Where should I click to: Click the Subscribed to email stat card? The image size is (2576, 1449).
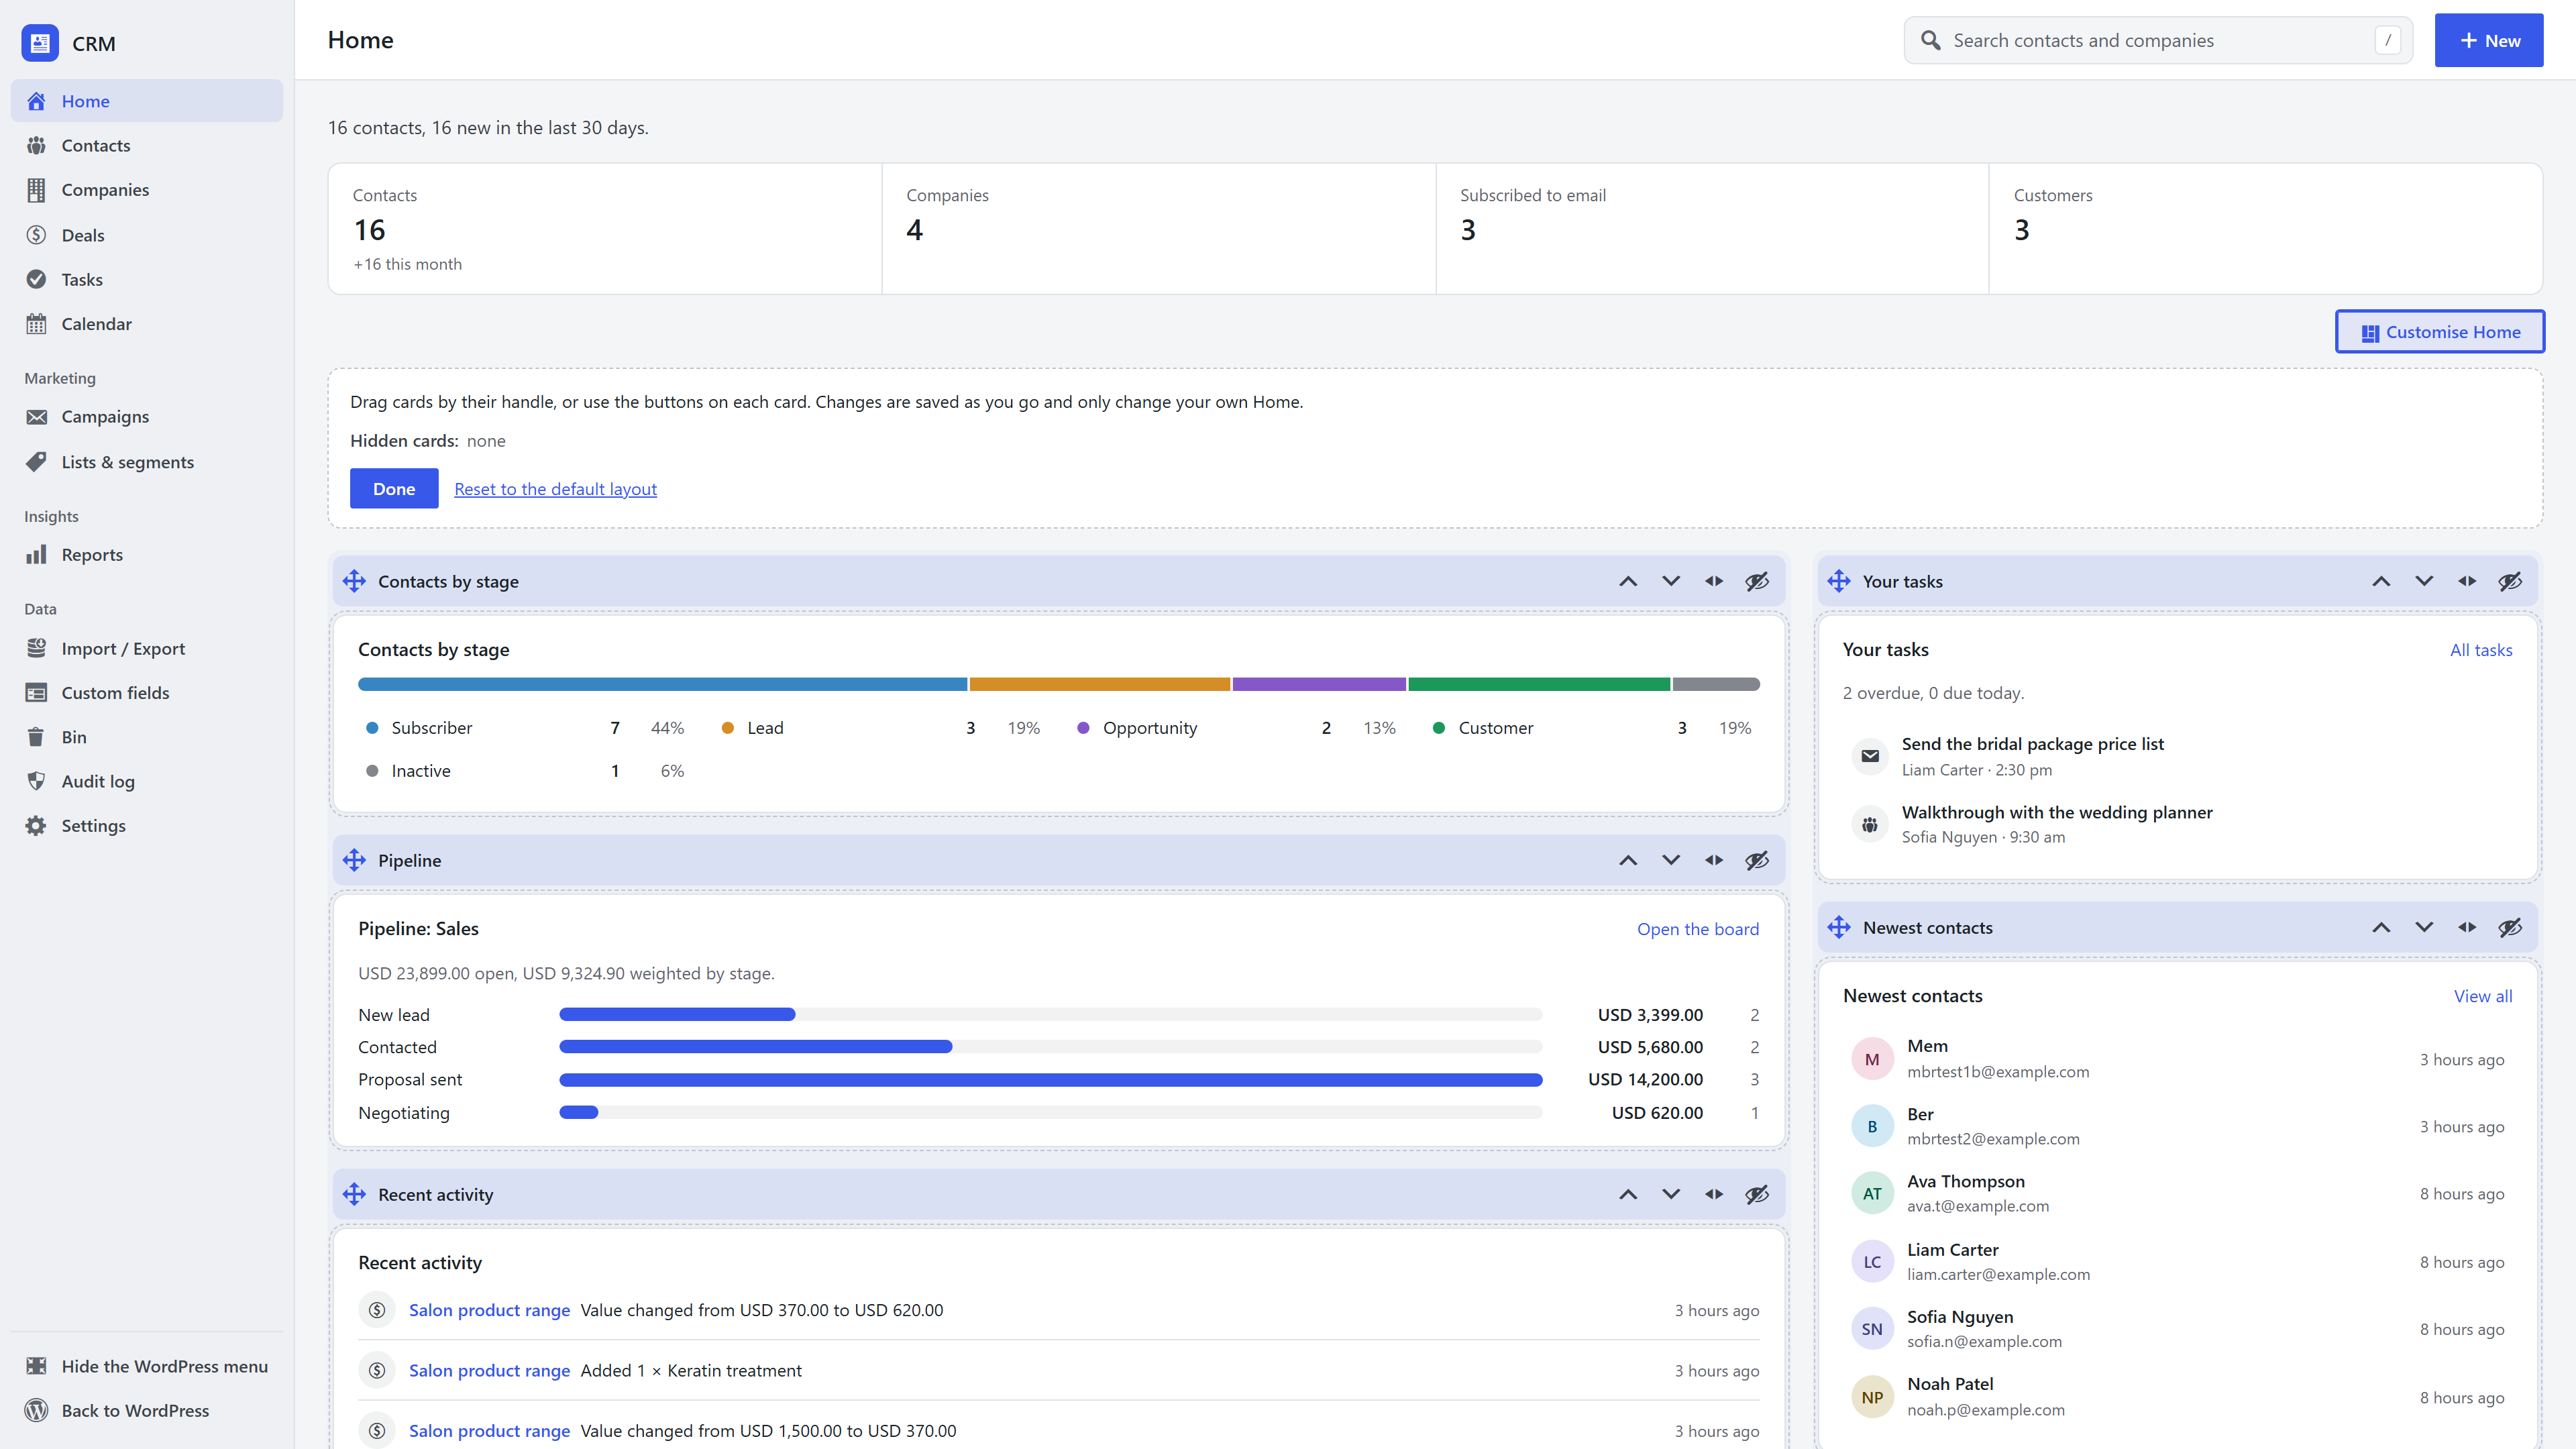click(x=1712, y=229)
